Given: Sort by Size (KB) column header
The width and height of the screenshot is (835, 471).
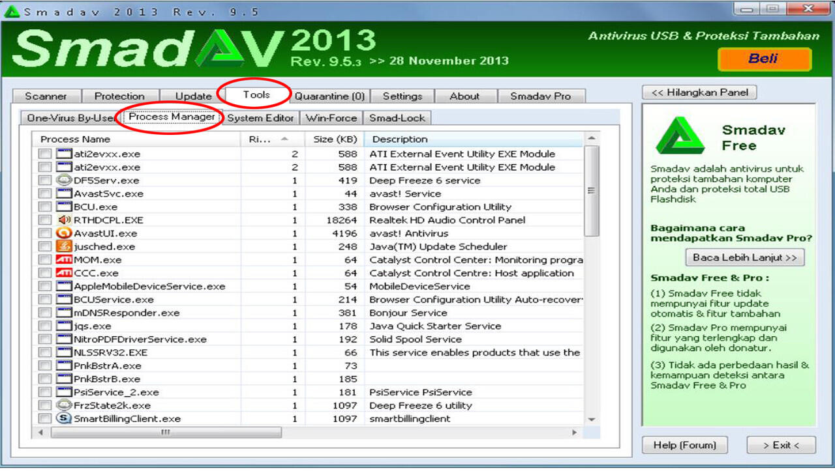Looking at the screenshot, I should [x=334, y=139].
